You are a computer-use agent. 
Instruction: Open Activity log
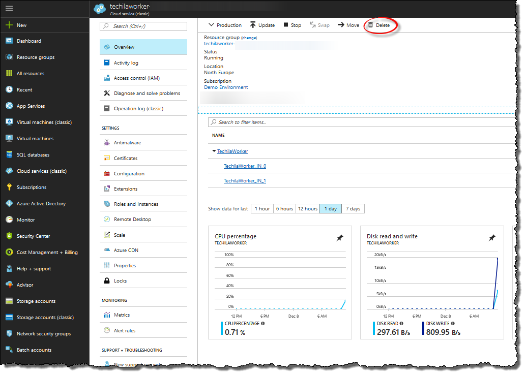[x=143, y=63]
